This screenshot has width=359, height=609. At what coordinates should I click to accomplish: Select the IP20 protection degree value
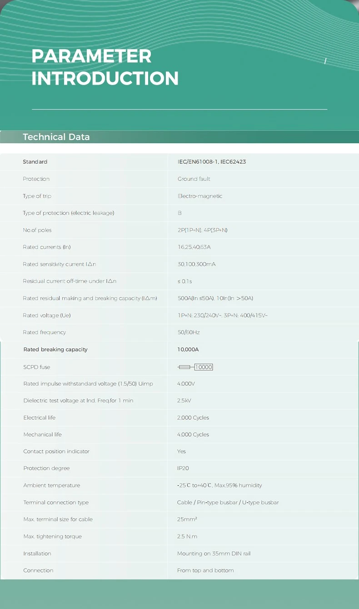click(x=183, y=468)
